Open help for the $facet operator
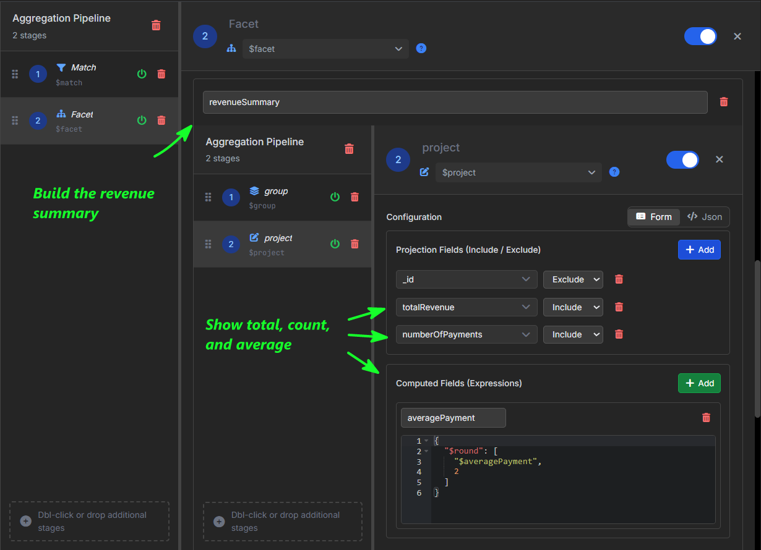 point(421,48)
